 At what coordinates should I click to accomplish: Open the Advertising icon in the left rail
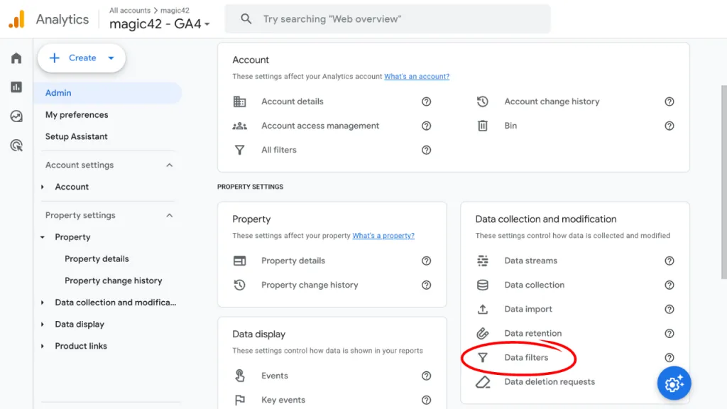point(16,146)
